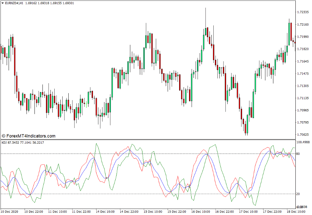Select the 16 Dec 10:00 time marker
The height and width of the screenshot is (215, 312).
(201, 212)
